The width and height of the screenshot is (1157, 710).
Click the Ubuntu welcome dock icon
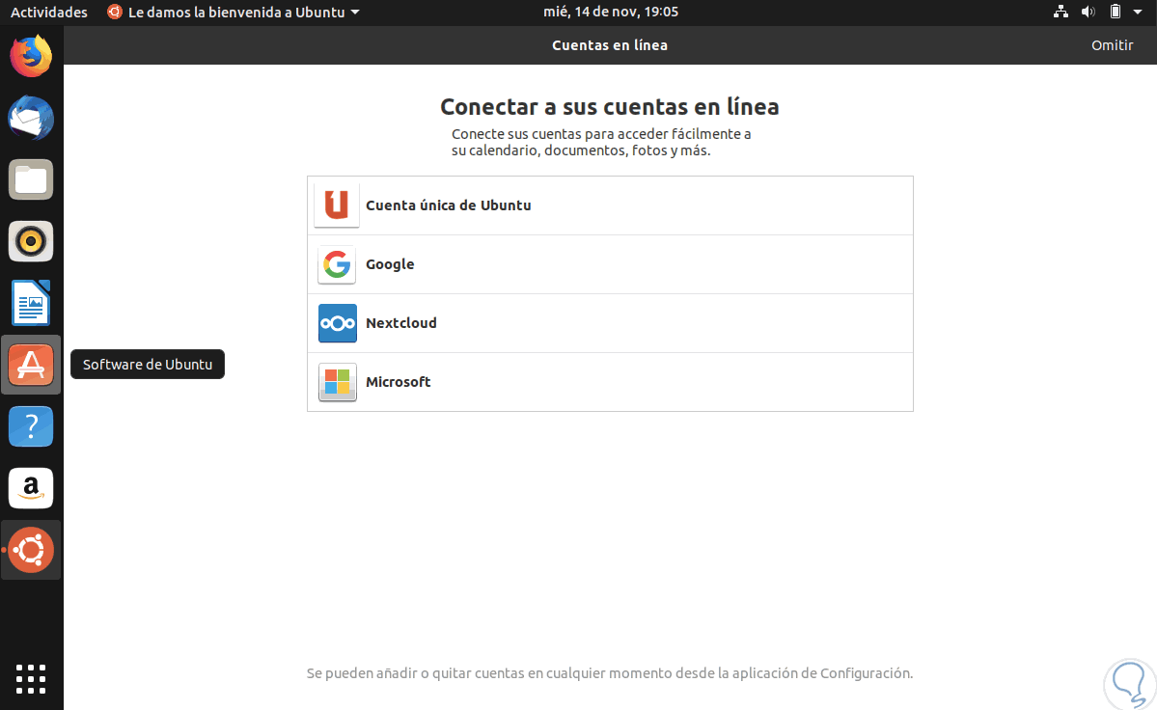[31, 550]
